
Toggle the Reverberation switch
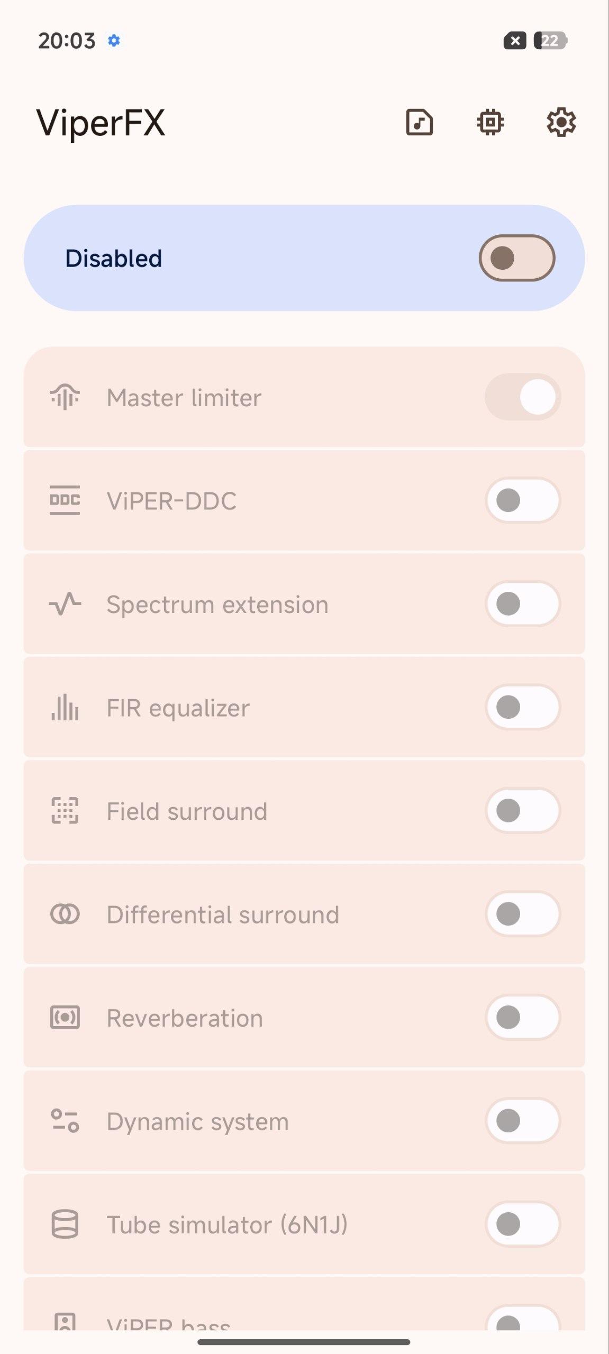pyautogui.click(x=522, y=1018)
